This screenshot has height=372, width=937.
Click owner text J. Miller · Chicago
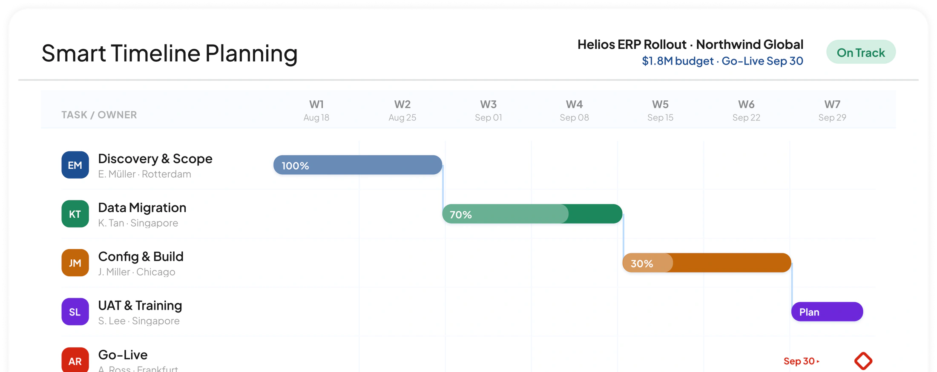[136, 272]
